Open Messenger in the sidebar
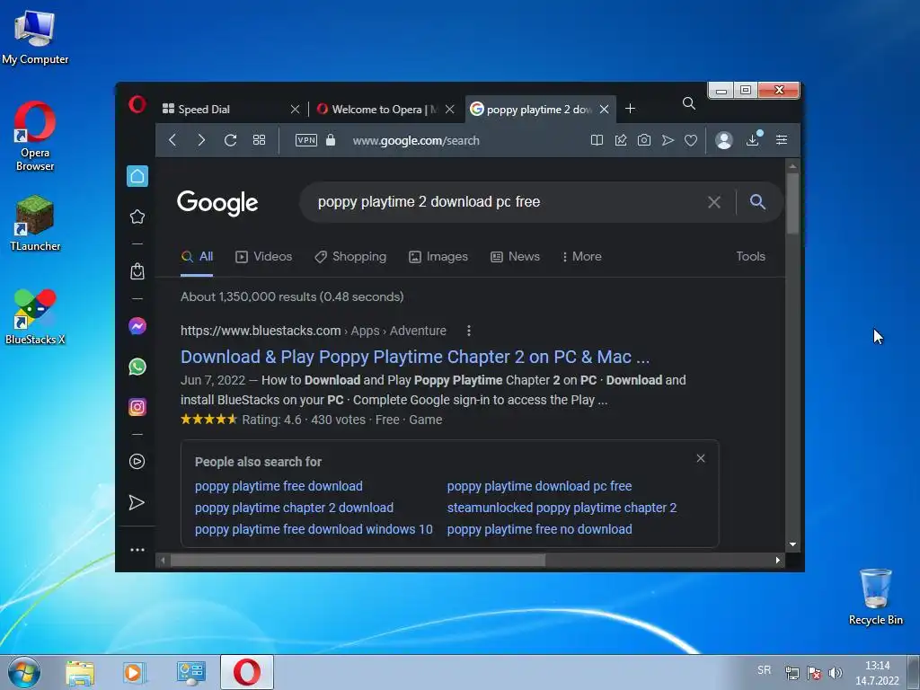 137,326
